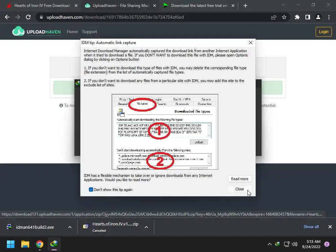Open the Chrome tab search chevron
This screenshot has height=252, width=336.
coord(283,5)
